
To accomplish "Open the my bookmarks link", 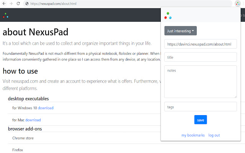I will pos(193,135).
